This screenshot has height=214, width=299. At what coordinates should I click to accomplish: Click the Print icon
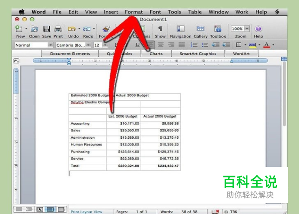pyautogui.click(x=58, y=29)
